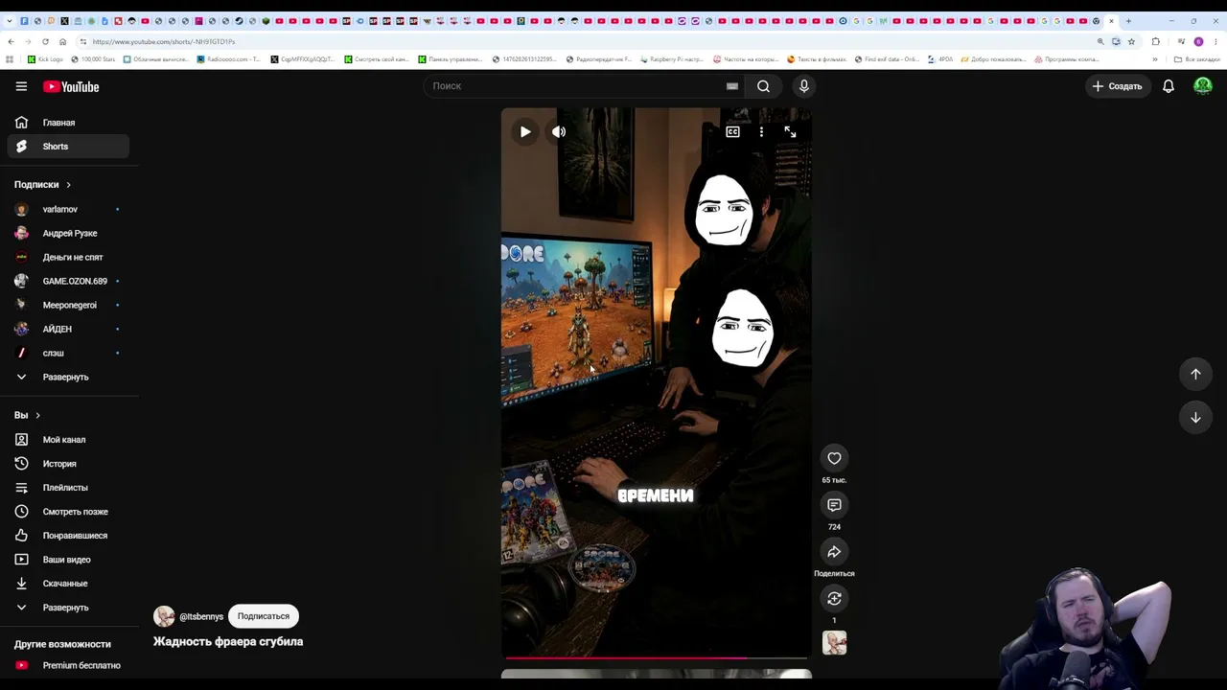Open the sound thumbnail of the Short

point(834,643)
